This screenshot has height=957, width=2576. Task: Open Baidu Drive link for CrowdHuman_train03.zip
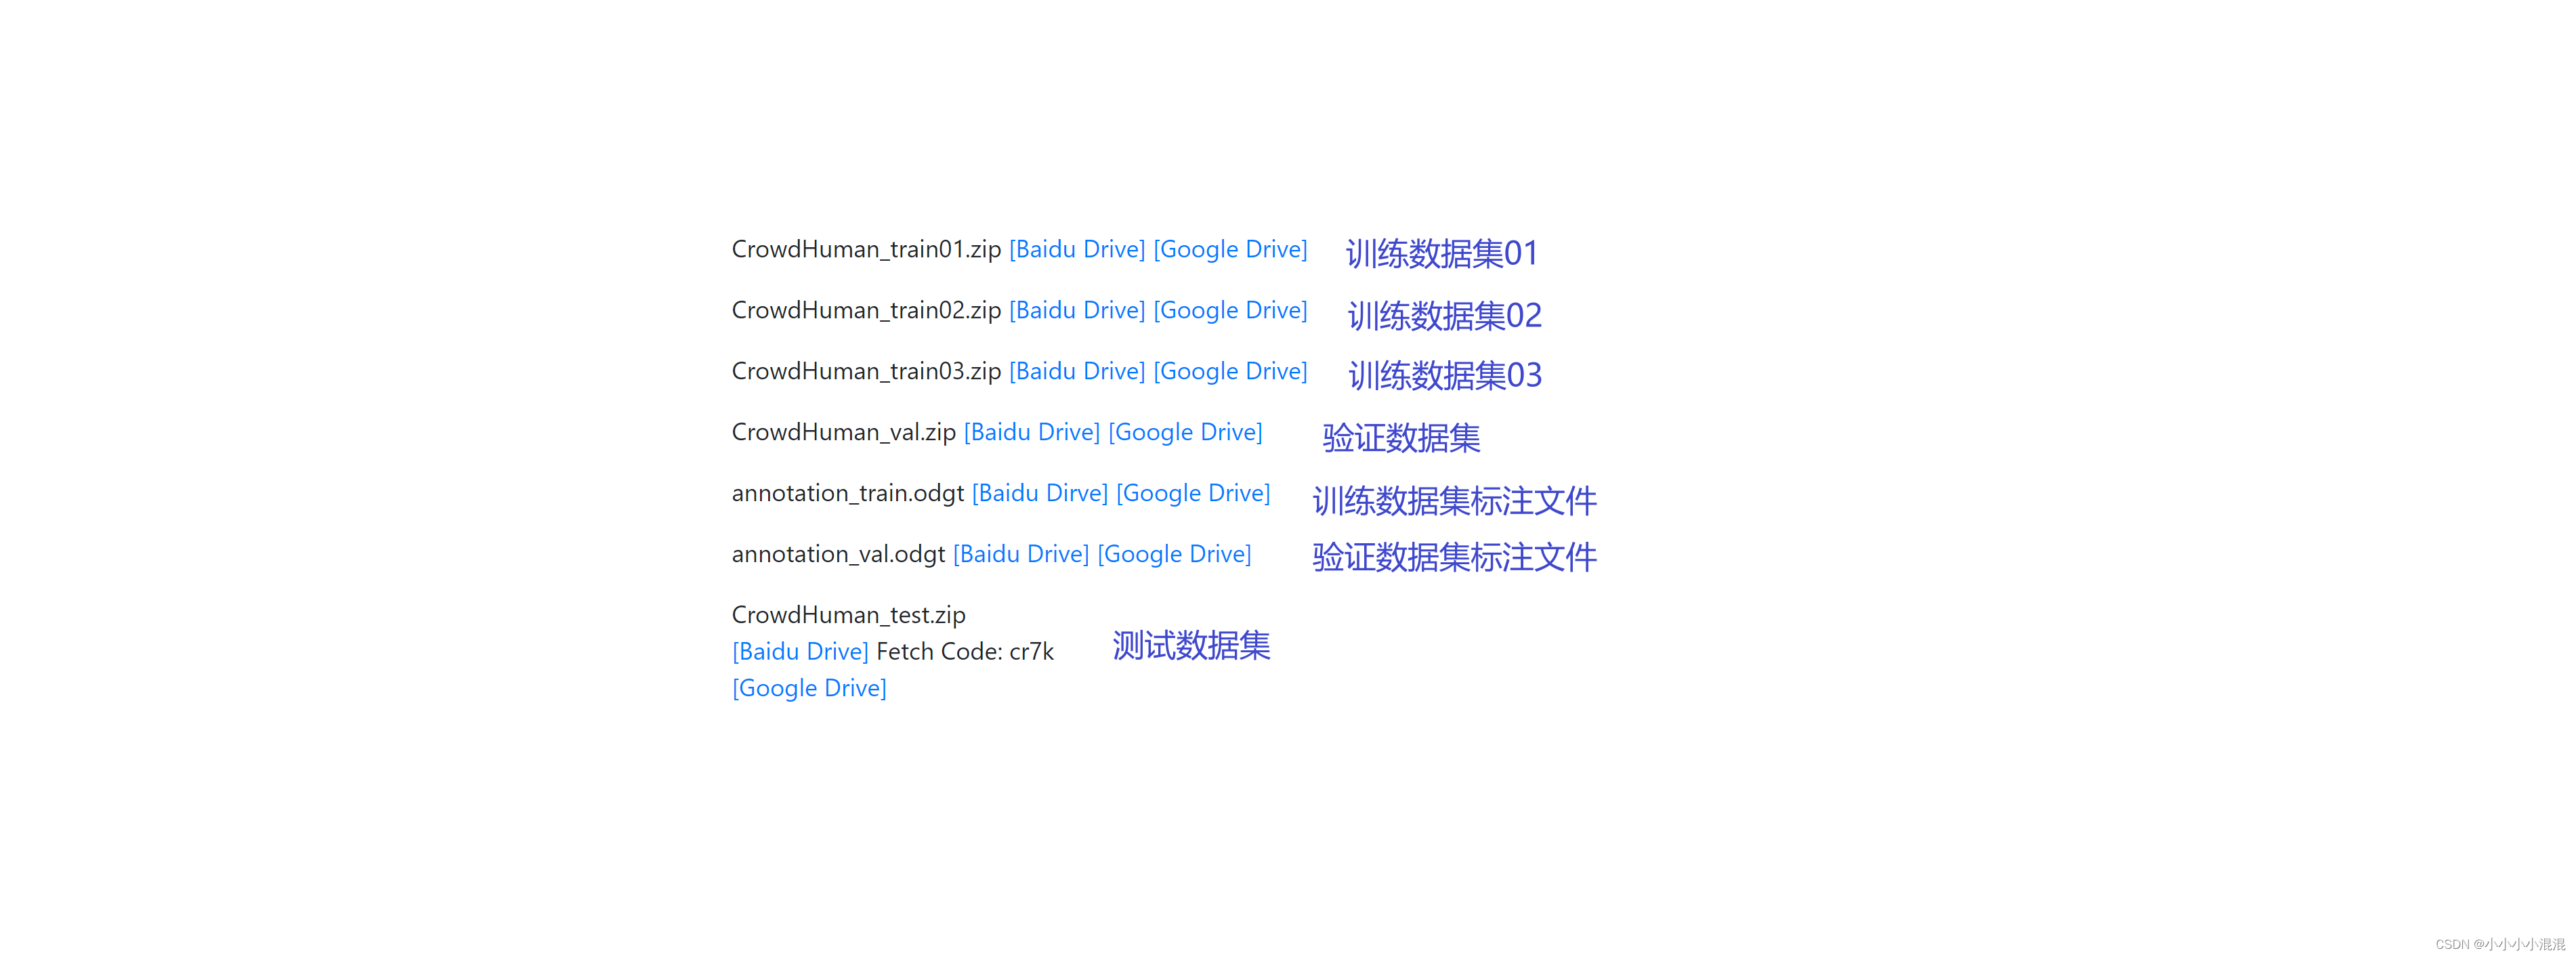pyautogui.click(x=1077, y=371)
